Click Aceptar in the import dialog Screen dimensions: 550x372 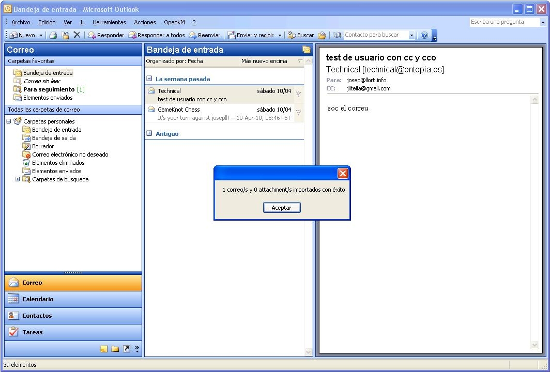click(x=282, y=208)
